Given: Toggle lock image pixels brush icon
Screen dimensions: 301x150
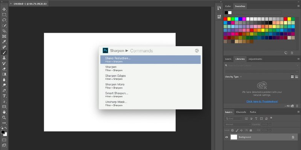Looking at the screenshot, I should (237, 130).
